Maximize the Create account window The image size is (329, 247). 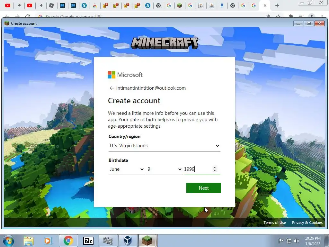coord(309,23)
